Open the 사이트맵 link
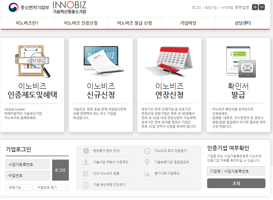This screenshot has width=273, height=200. tap(227, 8)
